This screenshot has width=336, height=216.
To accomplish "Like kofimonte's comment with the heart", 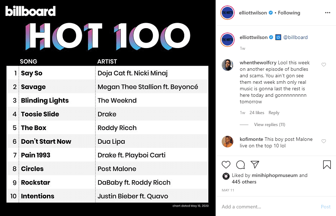I will click(324, 141).
